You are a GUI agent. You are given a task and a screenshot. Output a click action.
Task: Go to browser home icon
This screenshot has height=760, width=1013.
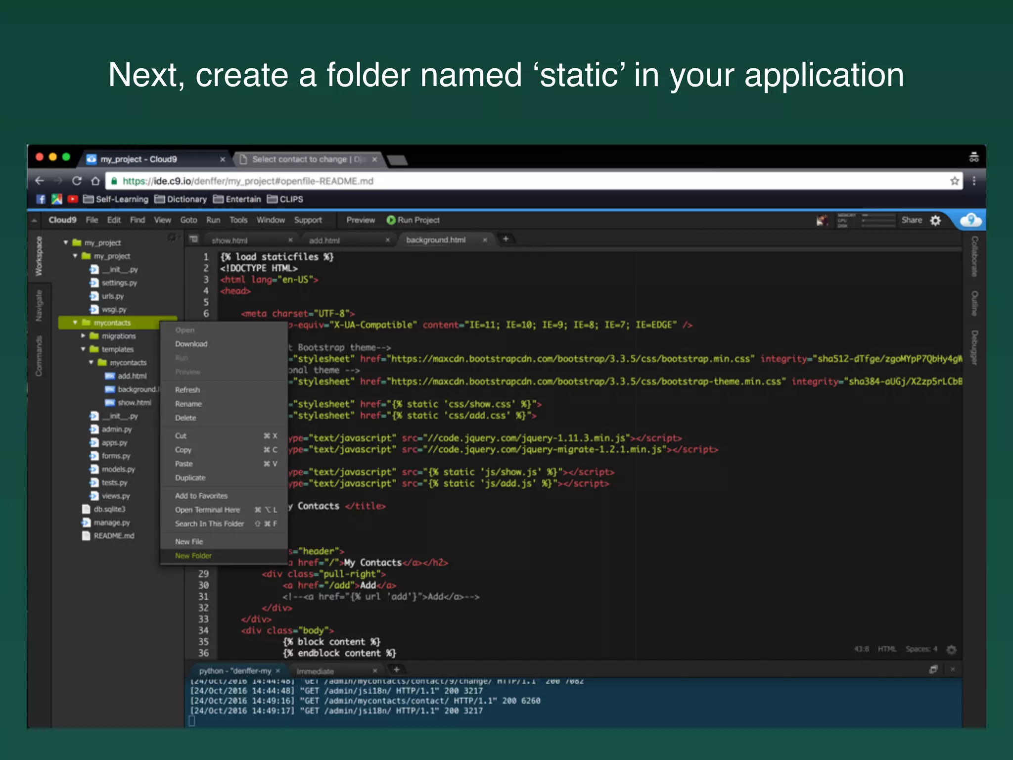click(95, 181)
